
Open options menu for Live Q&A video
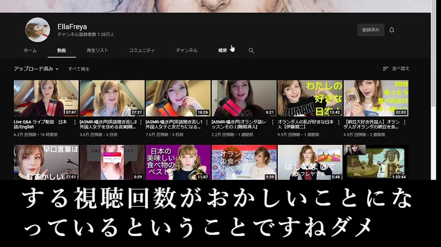point(75,122)
